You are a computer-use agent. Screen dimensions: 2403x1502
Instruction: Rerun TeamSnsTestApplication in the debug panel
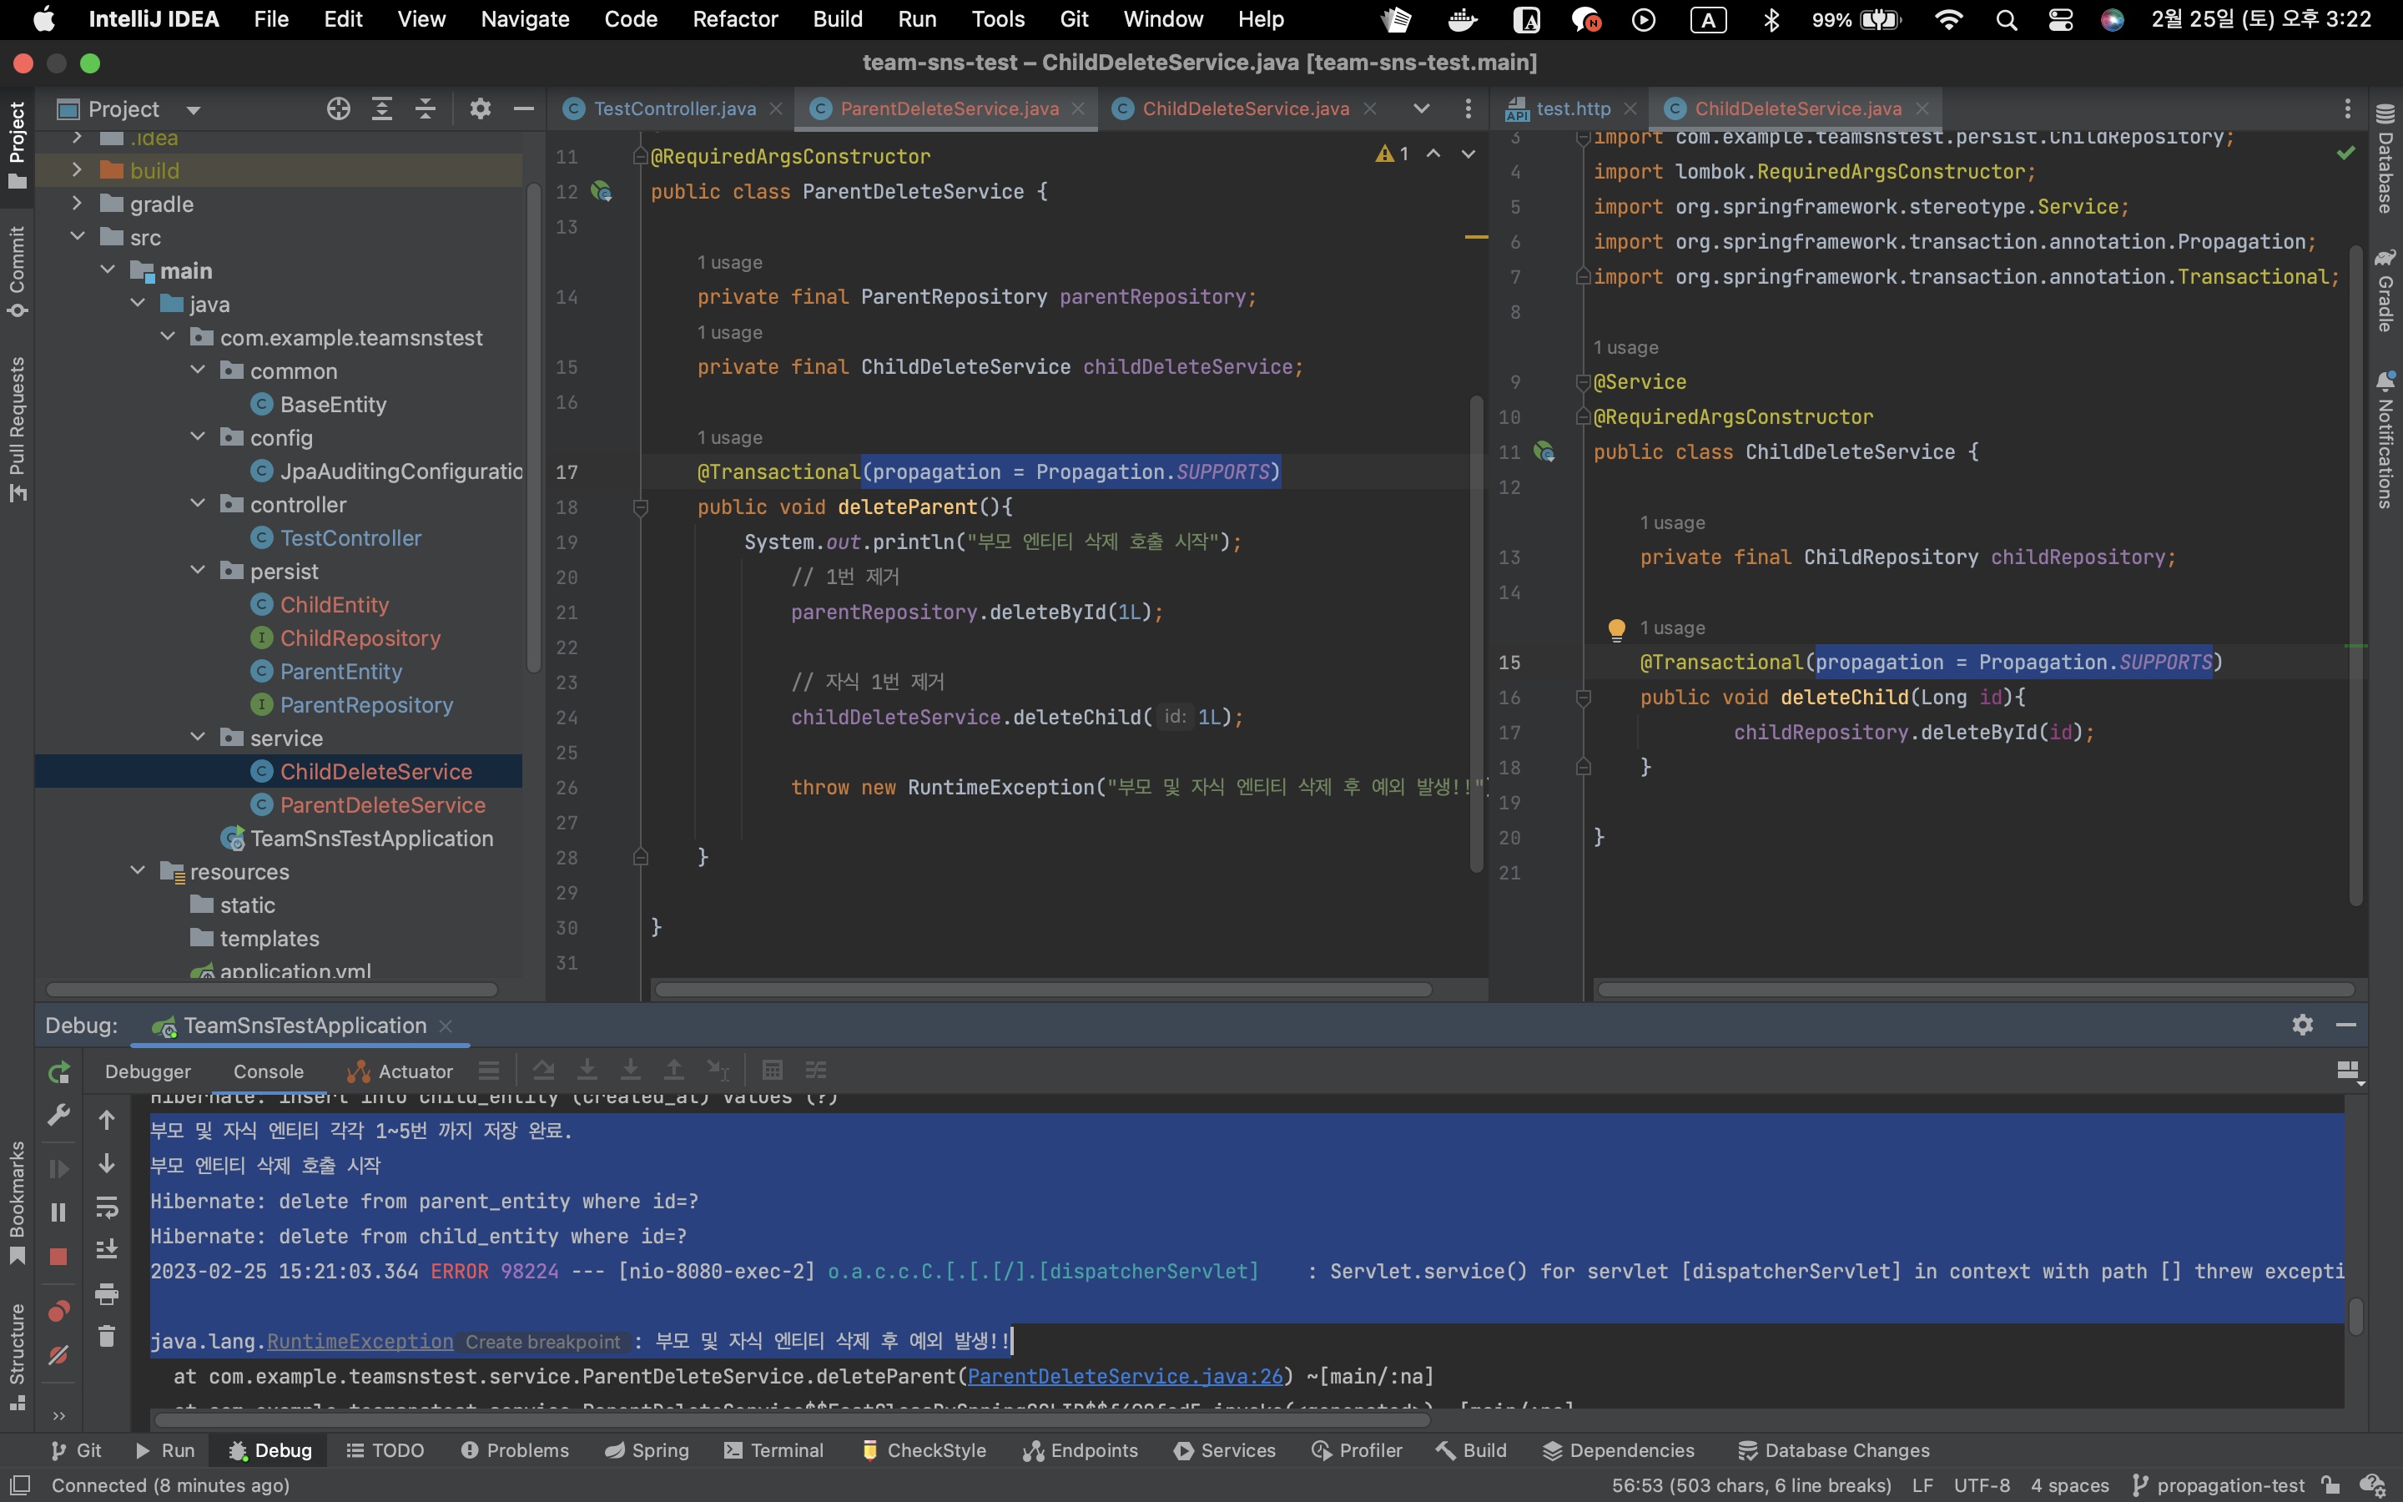[58, 1072]
